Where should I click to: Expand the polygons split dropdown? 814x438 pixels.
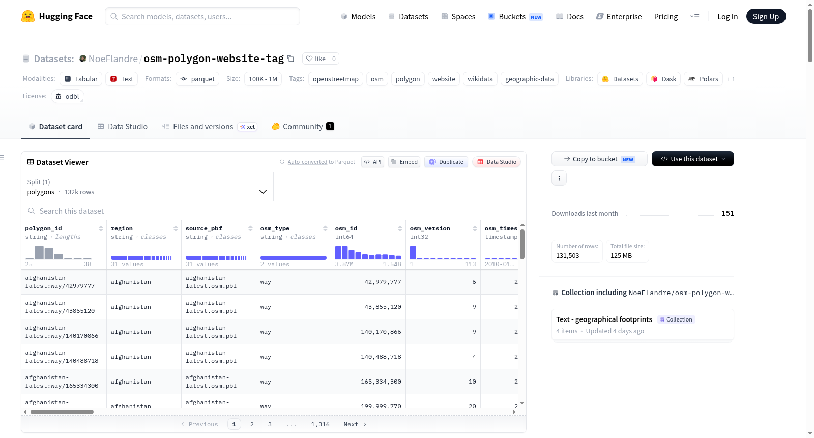[x=147, y=187]
